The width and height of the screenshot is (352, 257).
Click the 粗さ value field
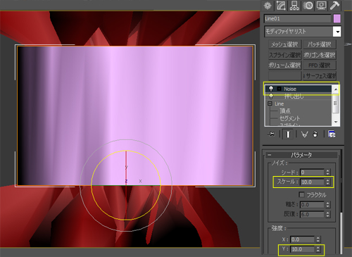(312, 205)
